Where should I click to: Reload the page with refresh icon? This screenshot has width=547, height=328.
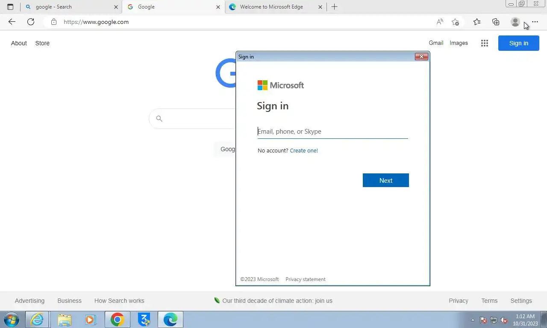(31, 22)
